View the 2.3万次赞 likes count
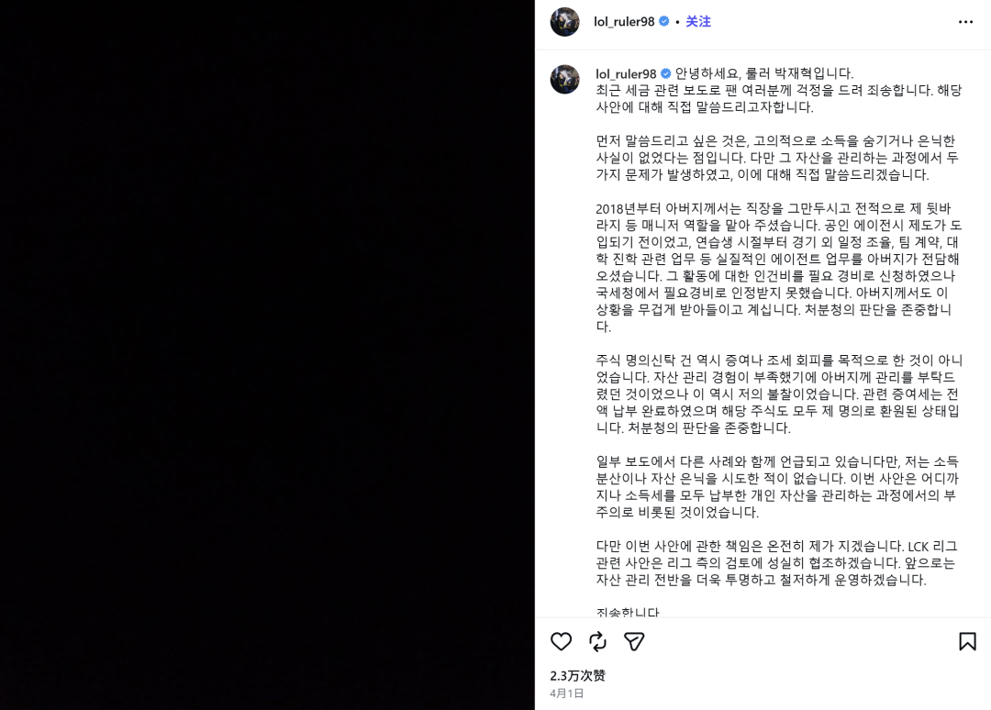 point(578,675)
